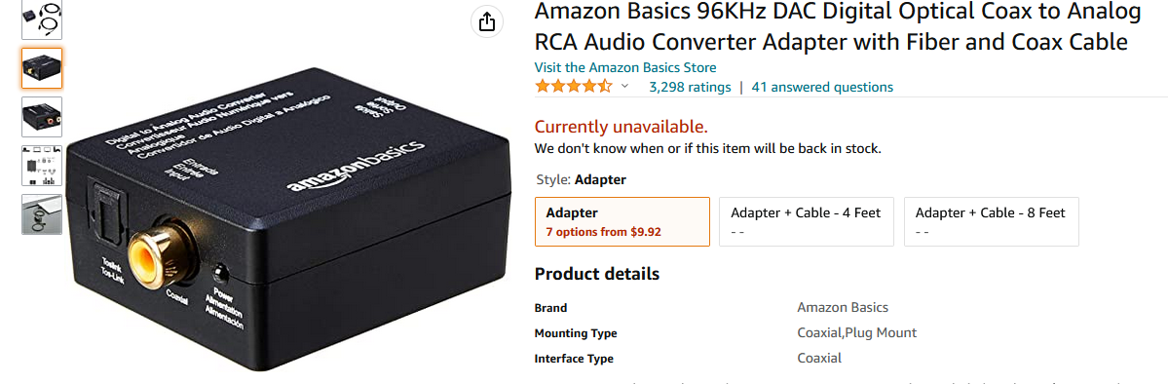Click the main converter product image
Viewport: 1168px width, 384px height.
[x=288, y=218]
